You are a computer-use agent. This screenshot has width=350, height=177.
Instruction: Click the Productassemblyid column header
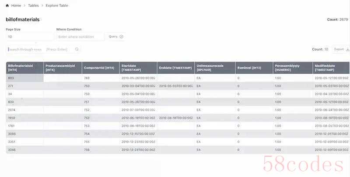62,68
